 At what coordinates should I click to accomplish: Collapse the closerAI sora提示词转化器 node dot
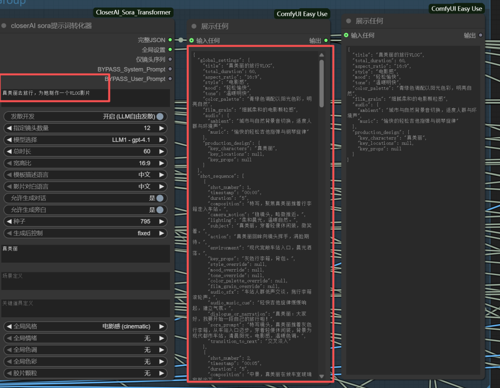pos(4,26)
